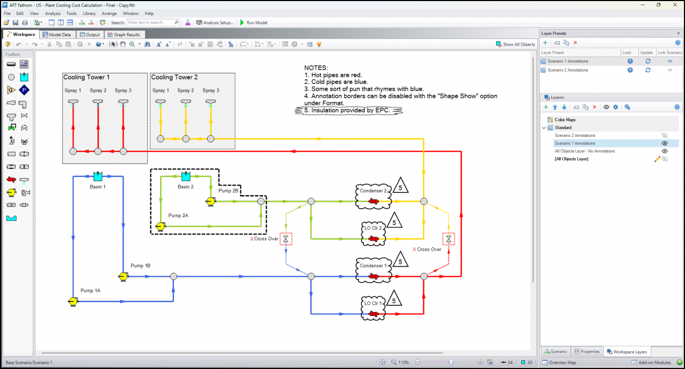Click the Open file icon
The height and width of the screenshot is (369, 685).
tap(6, 22)
